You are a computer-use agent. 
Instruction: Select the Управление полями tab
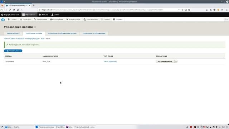(34, 33)
